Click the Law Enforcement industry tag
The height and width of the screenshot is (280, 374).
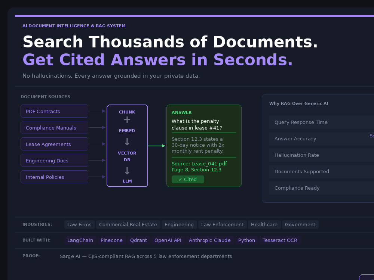pyautogui.click(x=222, y=224)
